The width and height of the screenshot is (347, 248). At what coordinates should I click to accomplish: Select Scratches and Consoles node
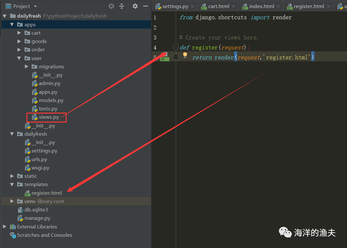(x=44, y=235)
